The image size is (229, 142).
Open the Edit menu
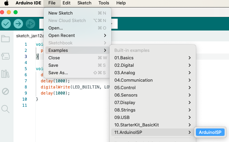66,3
